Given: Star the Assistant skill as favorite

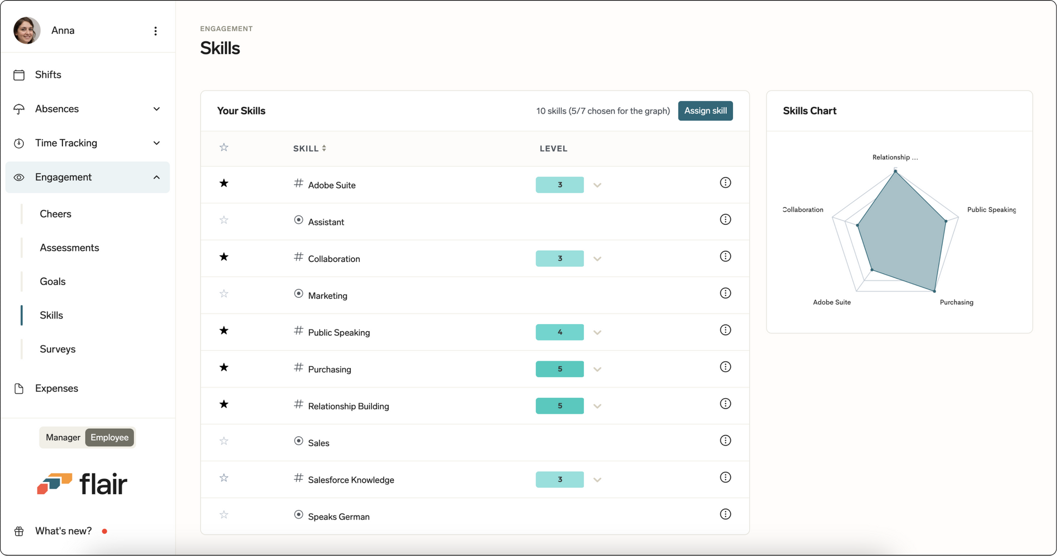Looking at the screenshot, I should [x=224, y=220].
